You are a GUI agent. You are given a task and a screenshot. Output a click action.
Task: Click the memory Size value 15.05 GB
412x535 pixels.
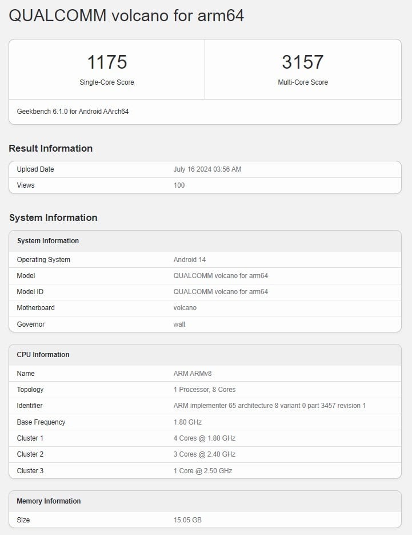[x=187, y=520]
